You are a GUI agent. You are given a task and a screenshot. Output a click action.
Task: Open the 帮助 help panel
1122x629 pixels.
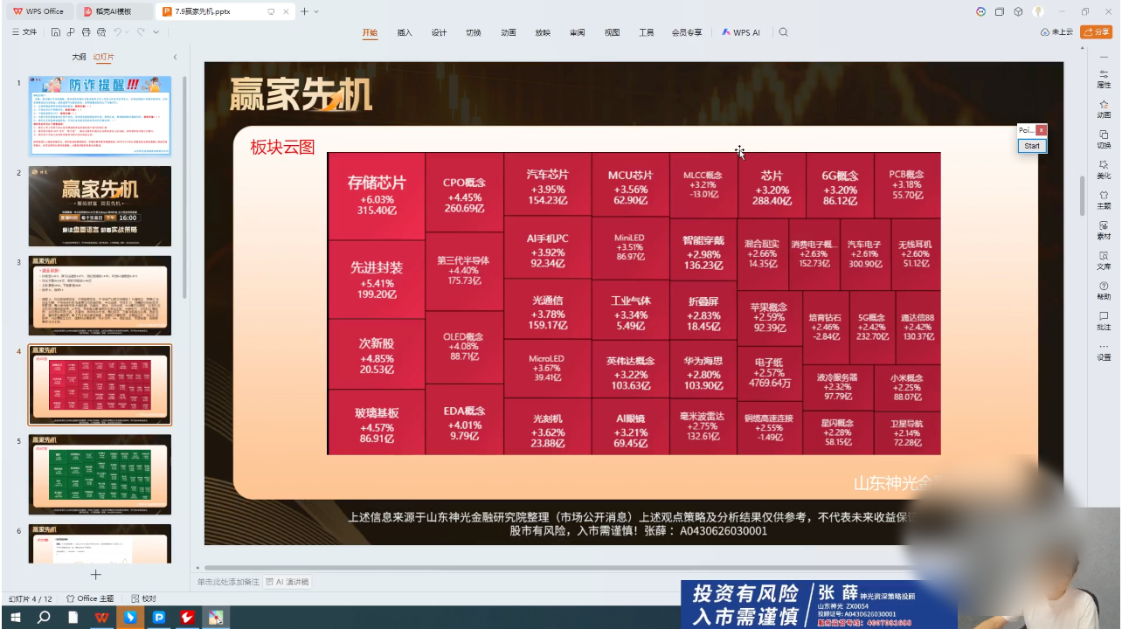pyautogui.click(x=1104, y=290)
